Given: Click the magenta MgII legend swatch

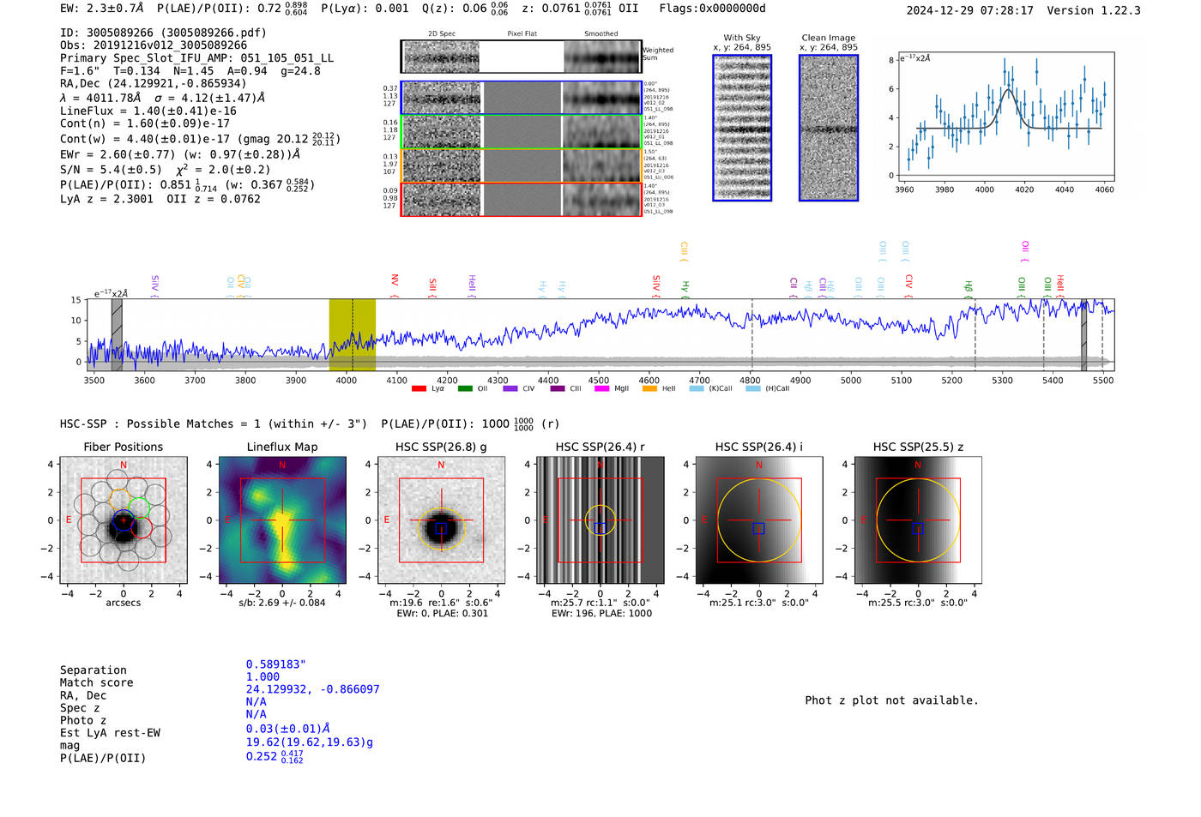Looking at the screenshot, I should point(601,389).
